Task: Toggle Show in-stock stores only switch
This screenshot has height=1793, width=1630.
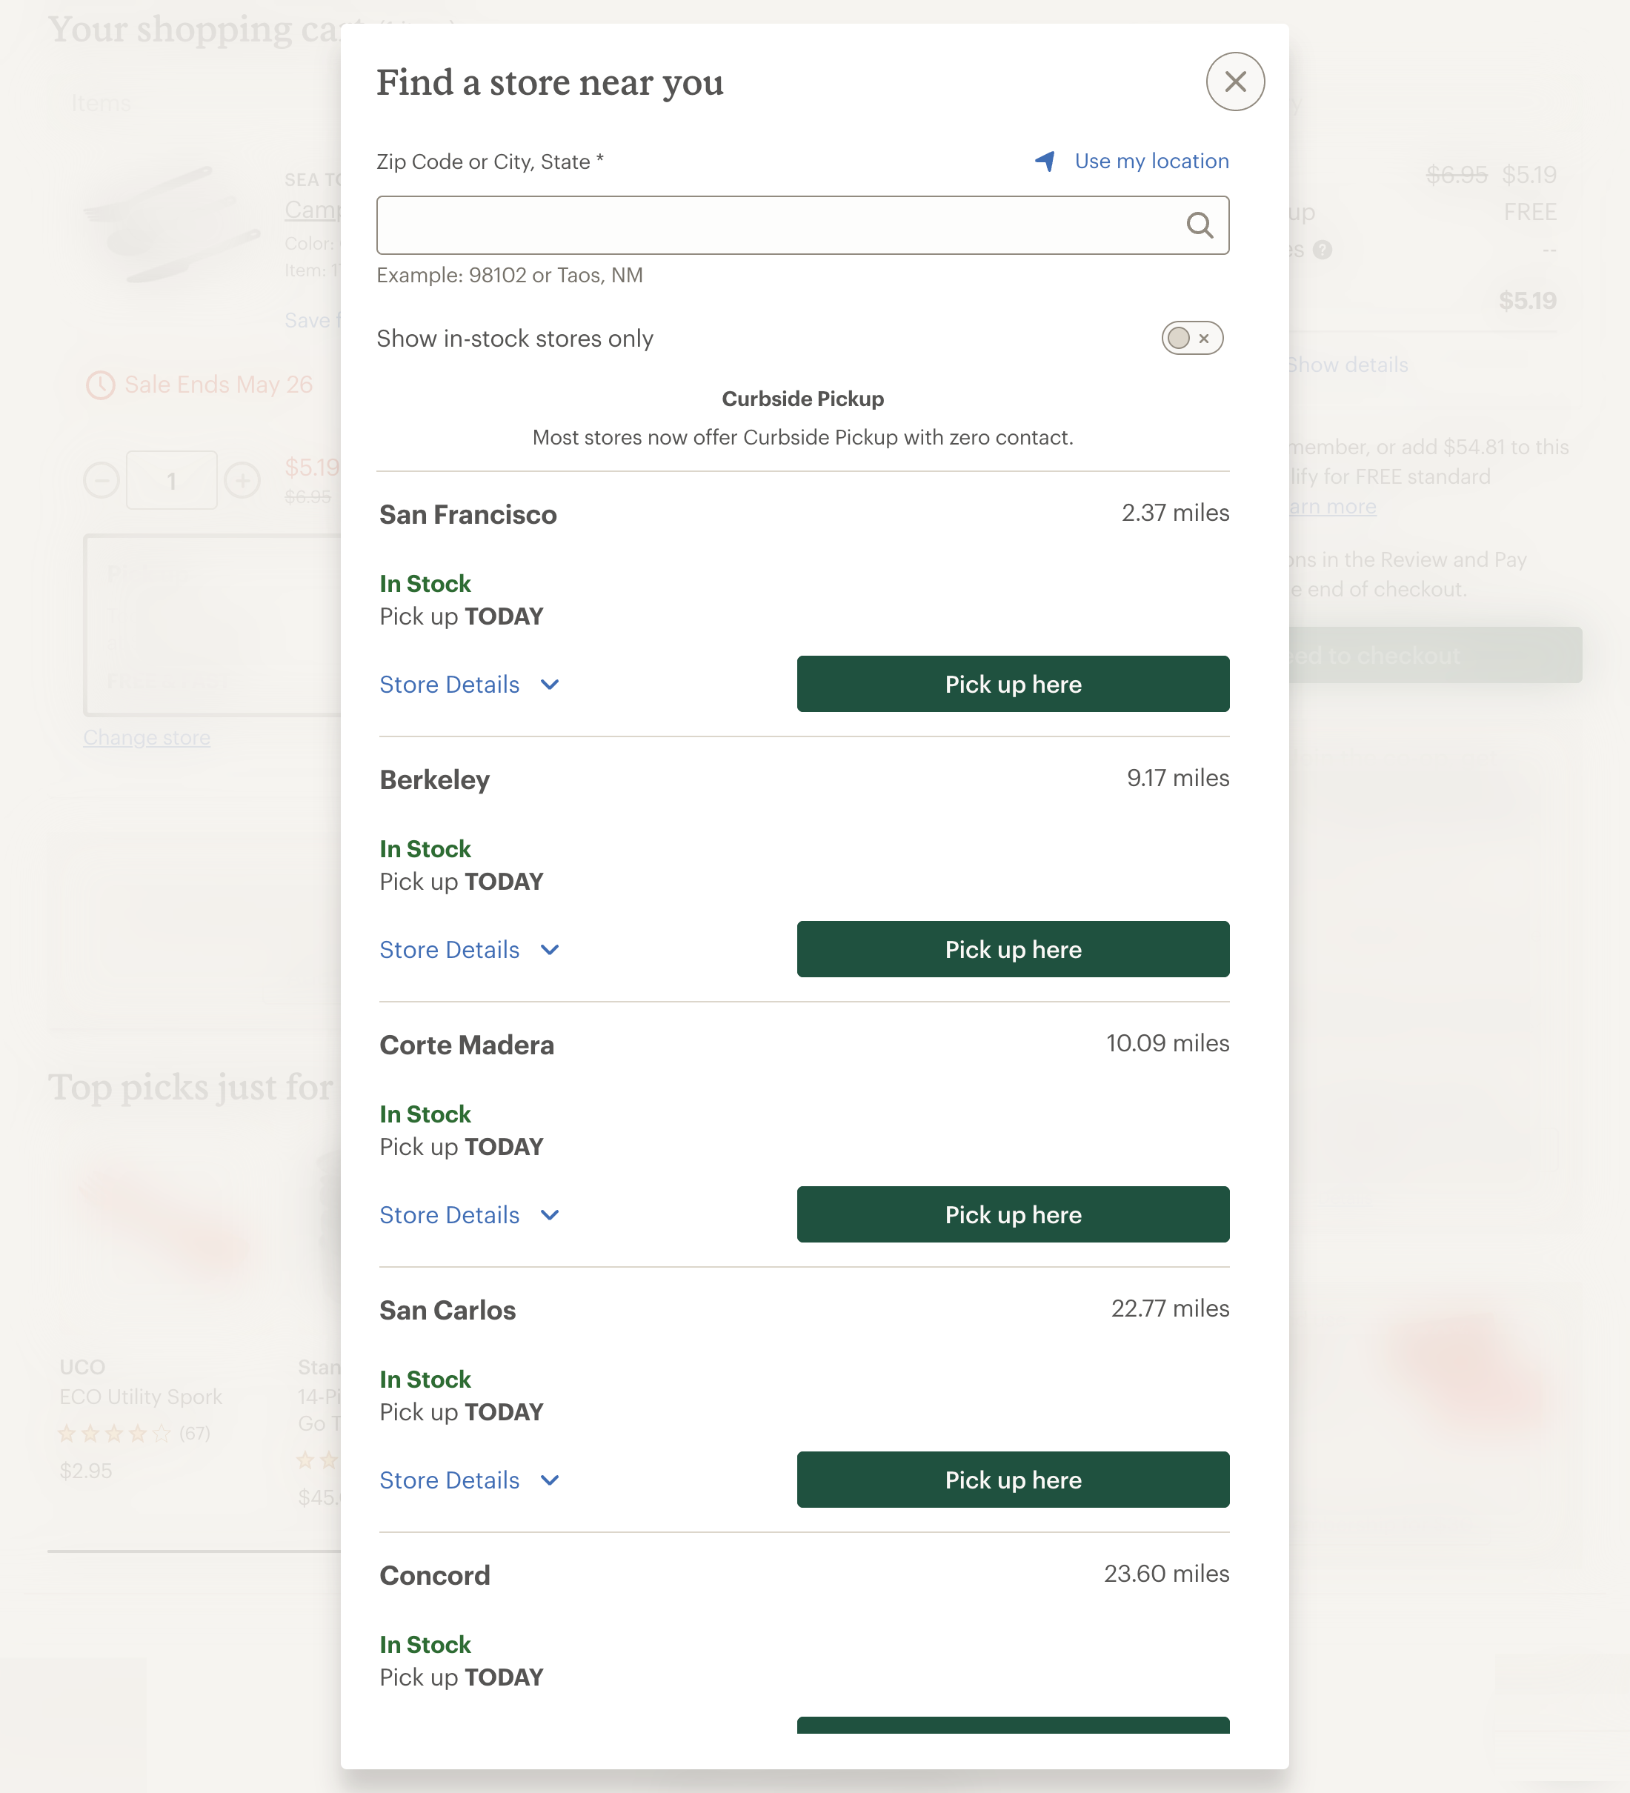Action: click(x=1191, y=338)
